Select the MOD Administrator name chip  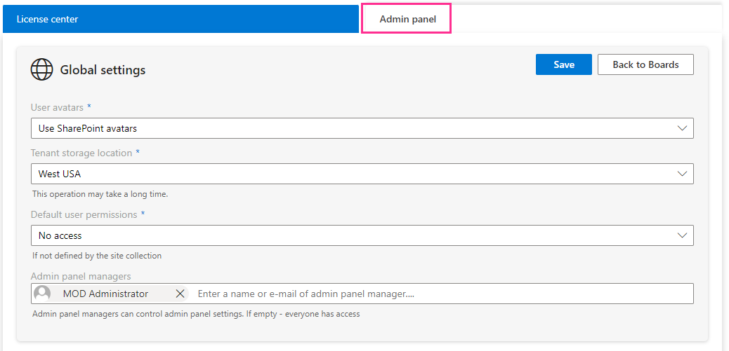105,294
